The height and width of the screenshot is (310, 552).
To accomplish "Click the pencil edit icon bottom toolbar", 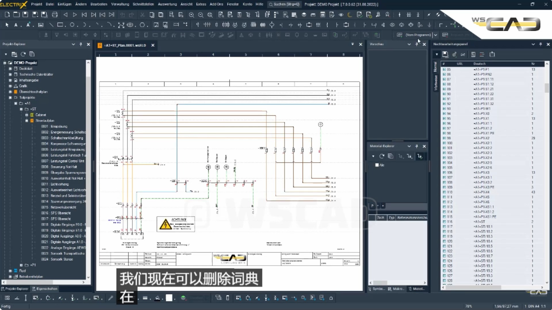I will tap(111, 298).
